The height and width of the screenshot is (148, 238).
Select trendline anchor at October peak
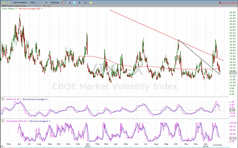[x=179, y=40]
